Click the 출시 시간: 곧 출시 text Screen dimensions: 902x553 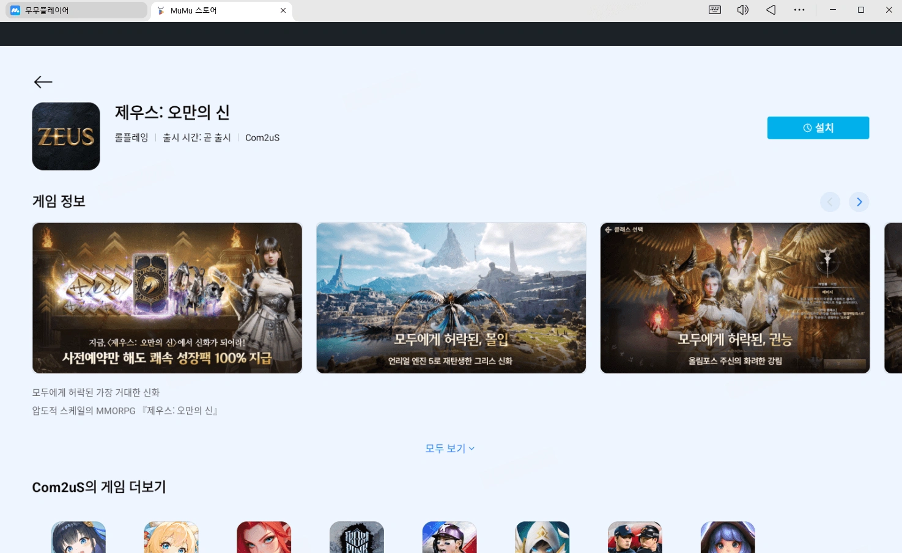point(197,137)
